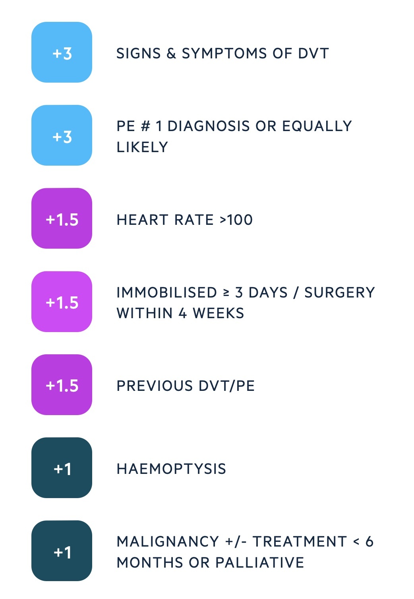Tap the bright violet swatch in the Immobilised row

pos(62,302)
